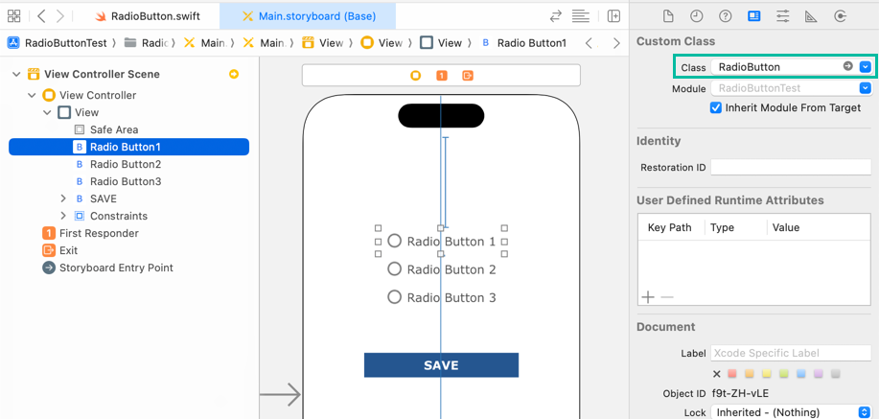Select the Main.storyboard (Base) tab
This screenshot has height=419, width=879.
coord(309,16)
